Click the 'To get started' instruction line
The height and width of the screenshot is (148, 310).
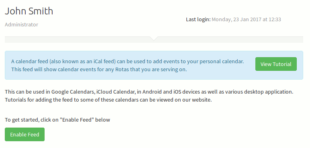(57, 120)
